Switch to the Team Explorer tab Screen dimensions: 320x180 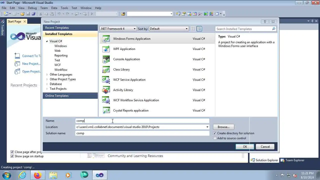292,160
